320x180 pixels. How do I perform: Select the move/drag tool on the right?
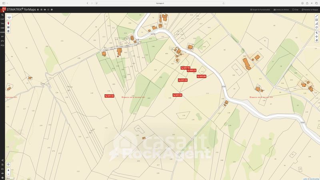(316, 36)
